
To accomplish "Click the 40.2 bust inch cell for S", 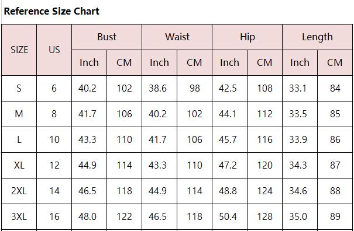I will [89, 88].
